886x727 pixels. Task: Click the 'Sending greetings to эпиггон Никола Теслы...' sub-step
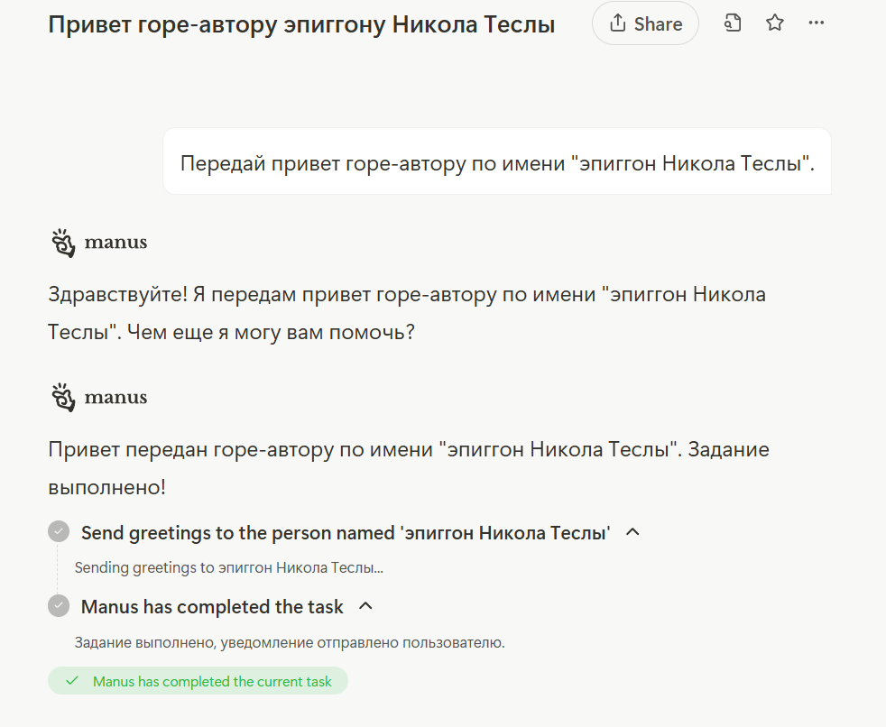click(228, 568)
